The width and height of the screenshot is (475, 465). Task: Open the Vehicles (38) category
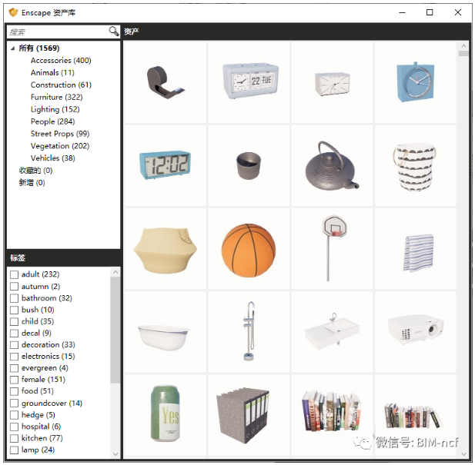(52, 158)
